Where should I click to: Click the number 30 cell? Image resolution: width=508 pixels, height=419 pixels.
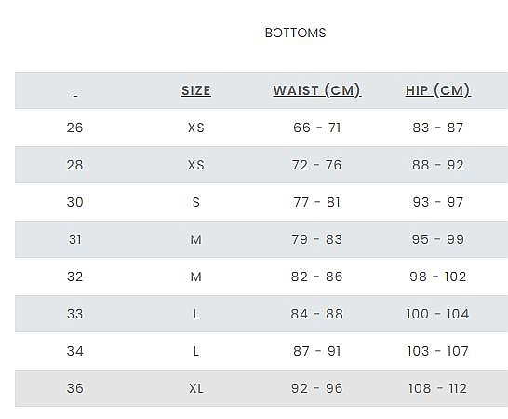coord(74,202)
